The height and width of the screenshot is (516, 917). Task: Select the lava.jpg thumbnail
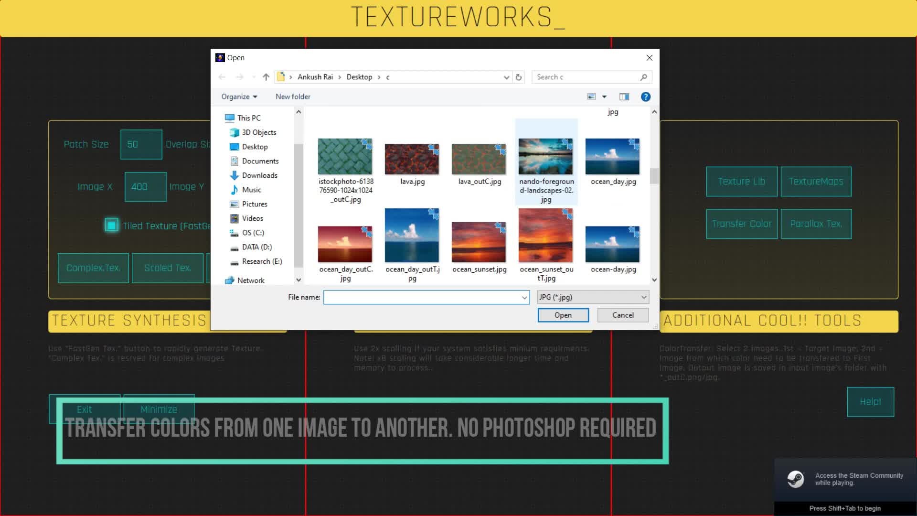click(412, 160)
